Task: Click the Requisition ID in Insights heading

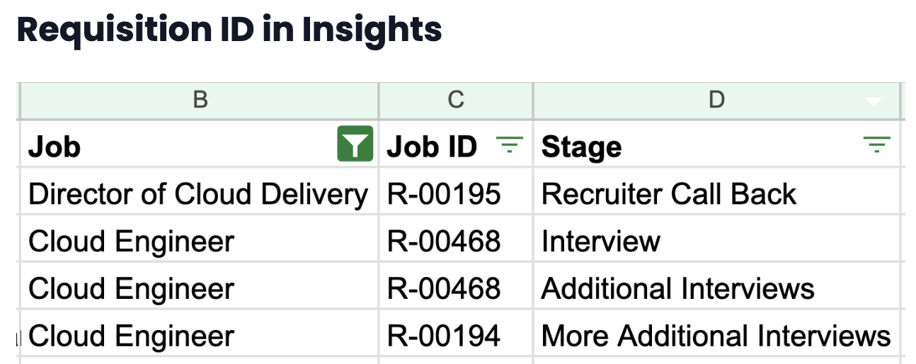Action: pyautogui.click(x=229, y=30)
